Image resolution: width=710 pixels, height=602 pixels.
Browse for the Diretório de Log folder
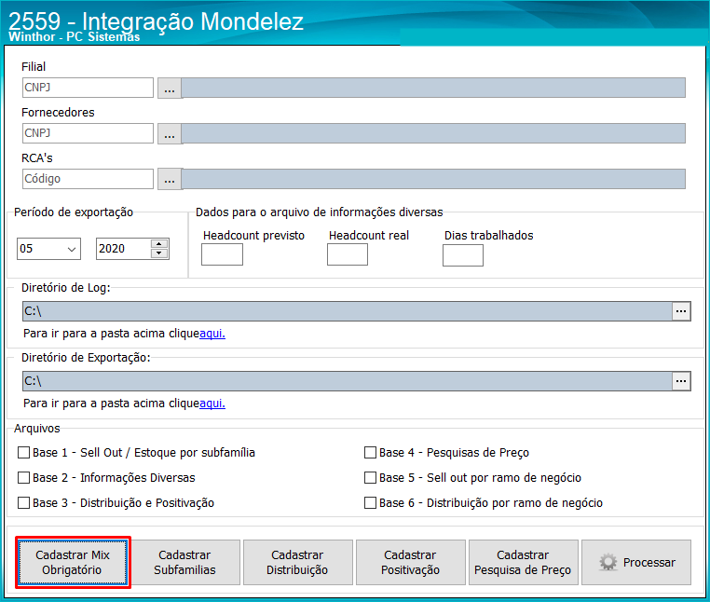[x=681, y=311]
